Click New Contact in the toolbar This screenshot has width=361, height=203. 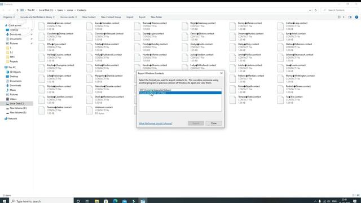pyautogui.click(x=89, y=17)
